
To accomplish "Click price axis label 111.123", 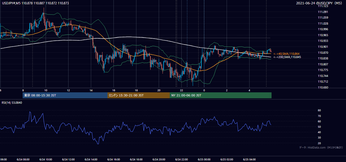I will tap(323, 6).
